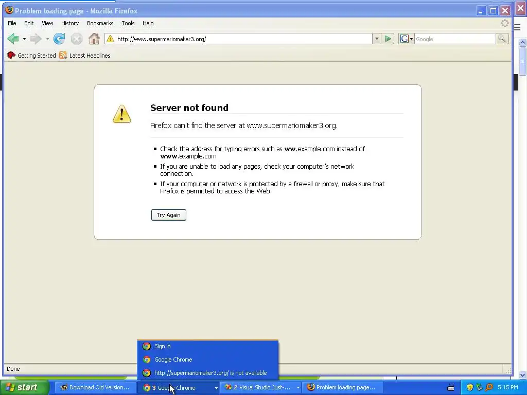Go to the Home page icon
Viewport: 527px width, 395px height.
[x=94, y=39]
